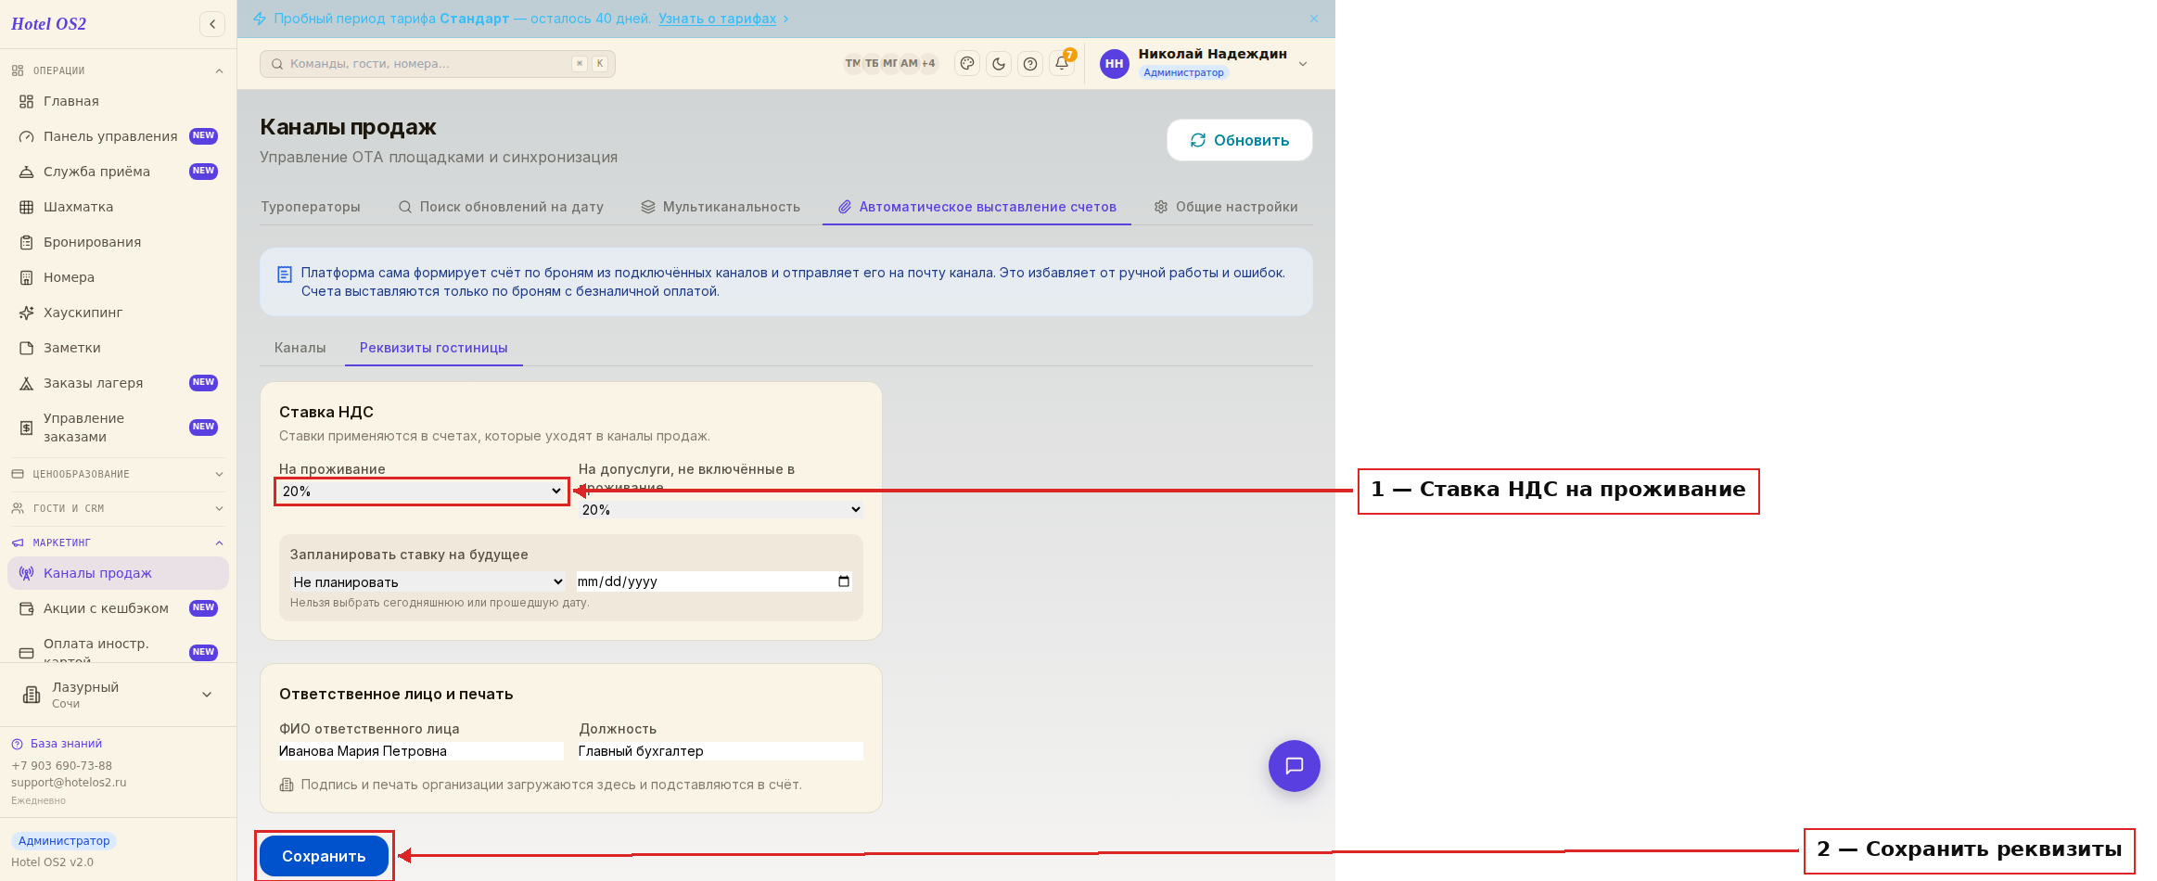Collapse the sidebar with the chevron button

pyautogui.click(x=212, y=24)
